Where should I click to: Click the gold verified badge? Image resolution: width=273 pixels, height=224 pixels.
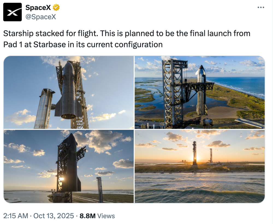tap(56, 8)
